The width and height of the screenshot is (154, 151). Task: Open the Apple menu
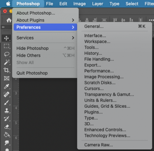point(8,4)
